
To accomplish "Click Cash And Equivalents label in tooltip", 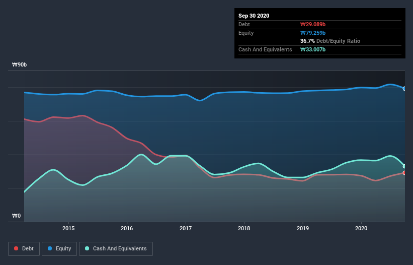I will (265, 49).
